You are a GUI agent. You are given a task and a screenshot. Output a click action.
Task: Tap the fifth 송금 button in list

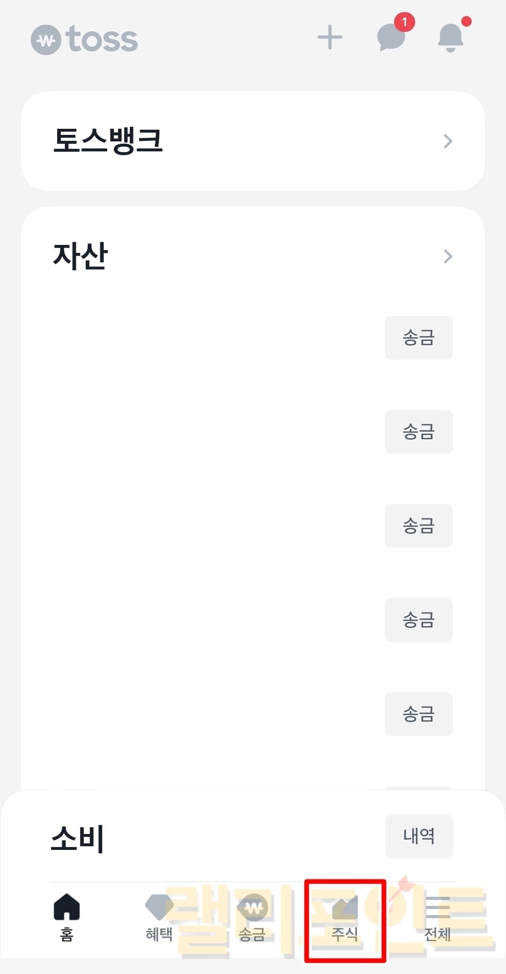point(419,714)
